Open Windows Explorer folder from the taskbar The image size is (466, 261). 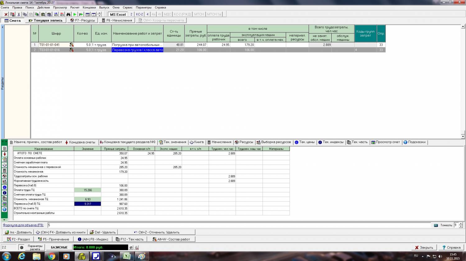click(37, 256)
